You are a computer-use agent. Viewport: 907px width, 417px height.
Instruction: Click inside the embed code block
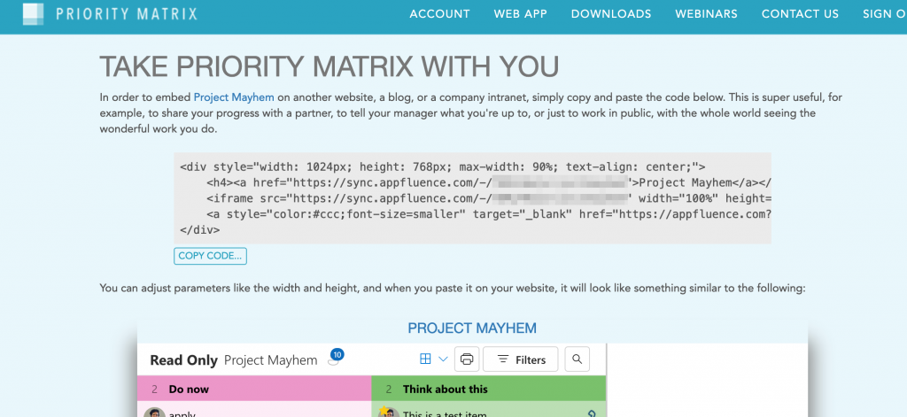pyautogui.click(x=473, y=198)
